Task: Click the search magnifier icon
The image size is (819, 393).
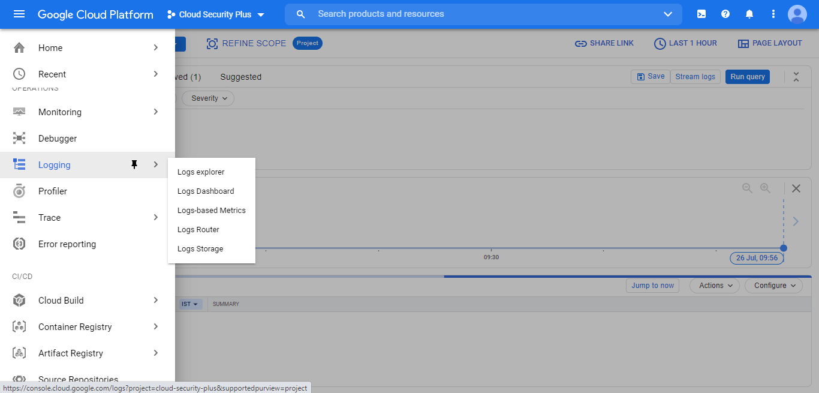Action: [x=301, y=14]
